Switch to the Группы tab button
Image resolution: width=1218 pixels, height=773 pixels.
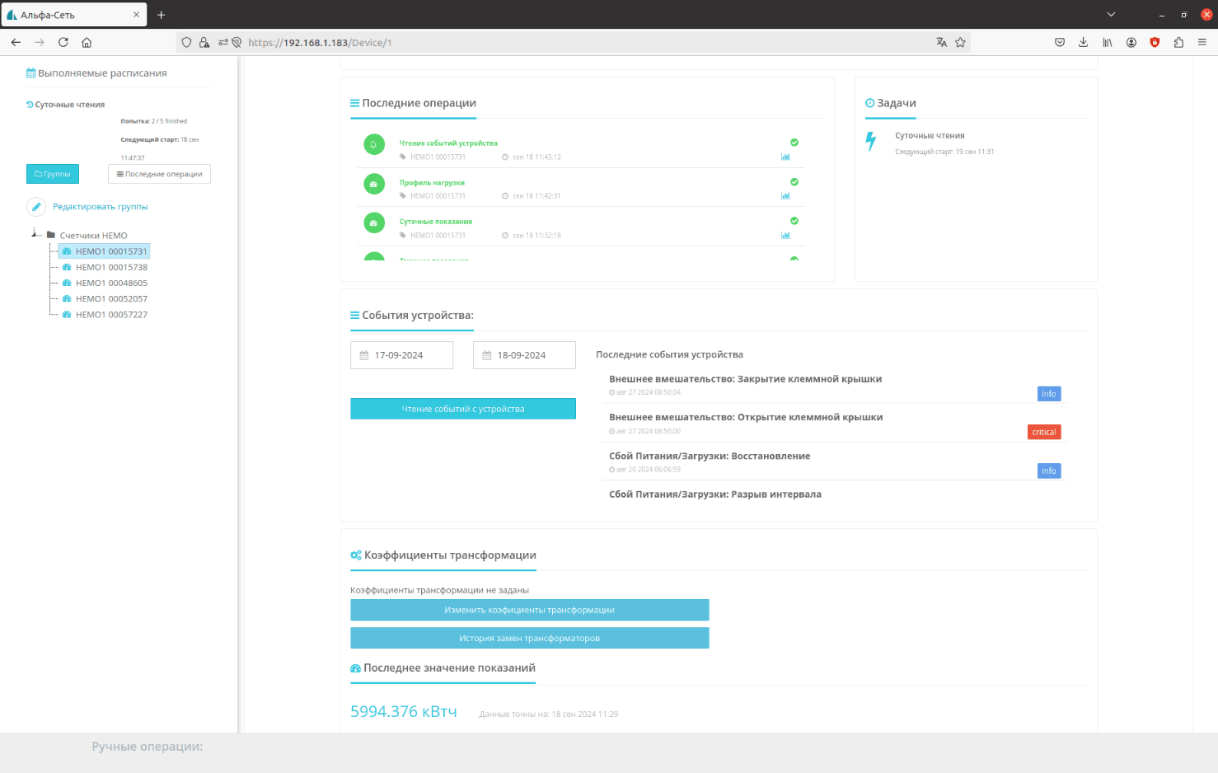[53, 174]
